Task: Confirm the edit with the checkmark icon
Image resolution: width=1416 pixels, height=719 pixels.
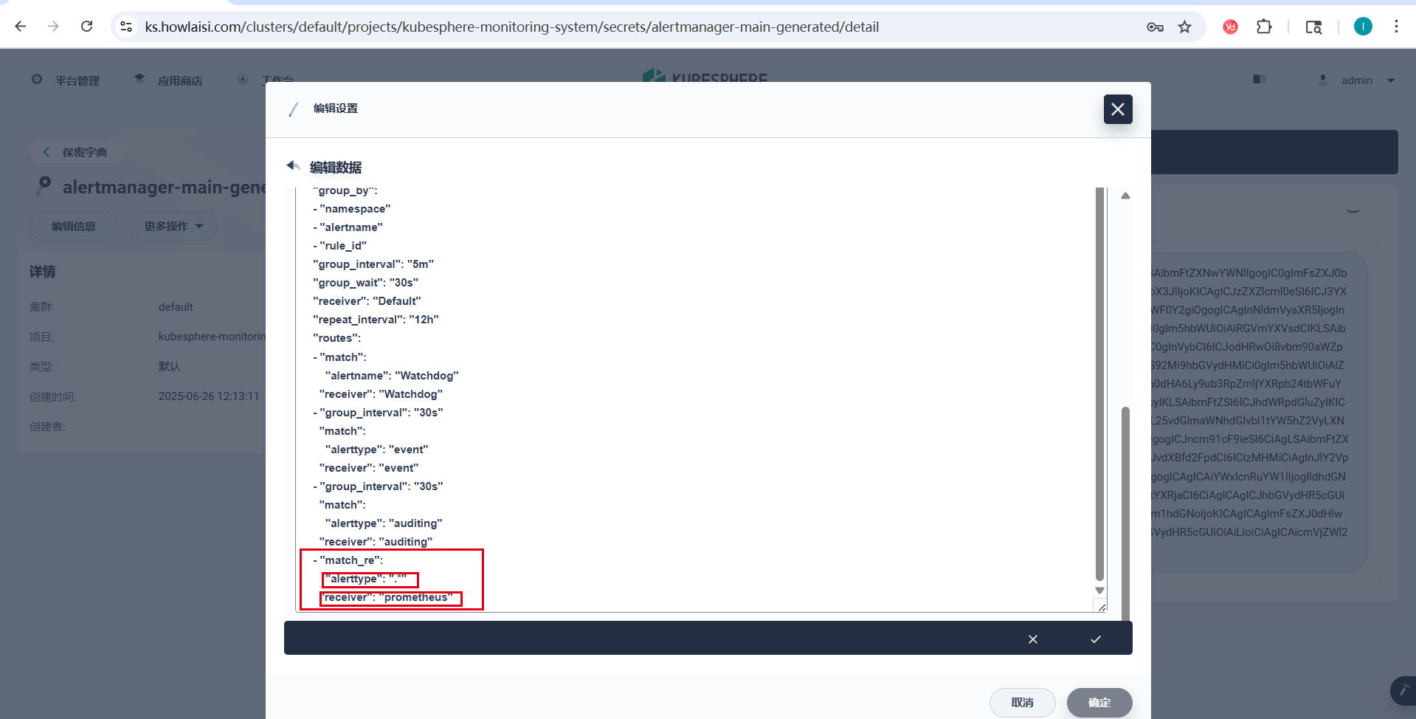Action: (x=1095, y=639)
